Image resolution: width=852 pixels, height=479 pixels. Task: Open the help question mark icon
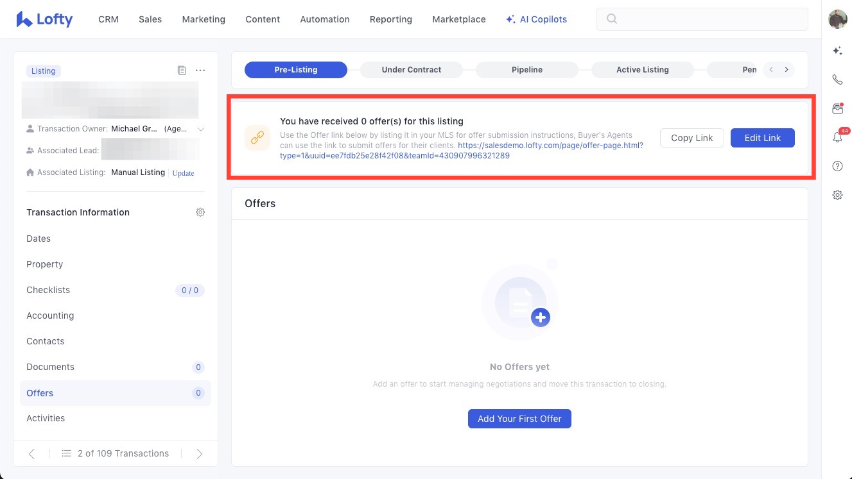click(837, 166)
